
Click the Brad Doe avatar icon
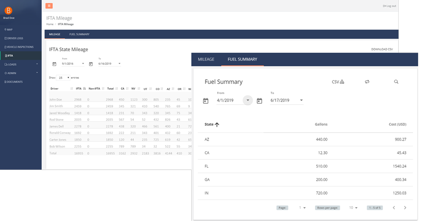[x=8, y=11]
